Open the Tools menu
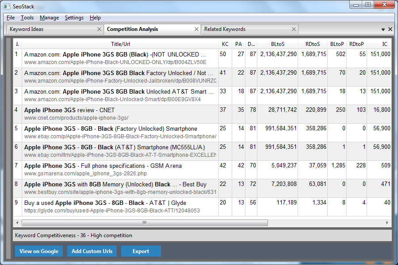 [x=27, y=18]
